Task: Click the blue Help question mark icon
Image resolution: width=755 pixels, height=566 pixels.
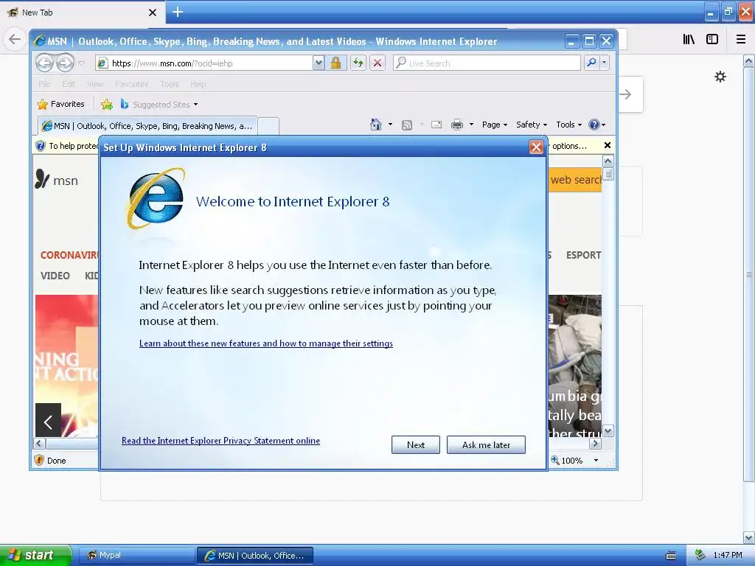Action: (x=594, y=125)
